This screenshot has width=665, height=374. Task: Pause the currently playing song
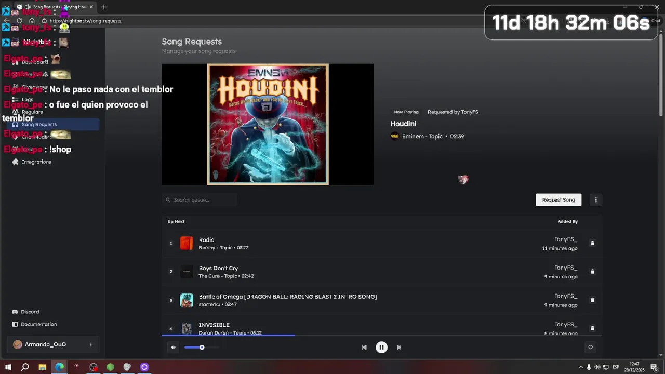pyautogui.click(x=381, y=348)
